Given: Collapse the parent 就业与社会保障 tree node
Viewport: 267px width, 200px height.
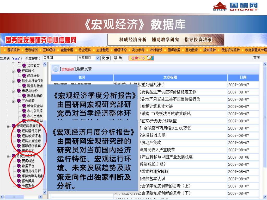Looking at the screenshot, I should click(13, 81).
